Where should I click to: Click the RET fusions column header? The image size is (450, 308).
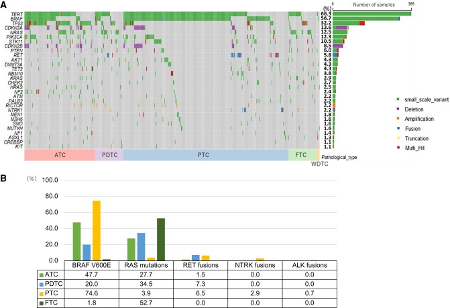(x=201, y=265)
